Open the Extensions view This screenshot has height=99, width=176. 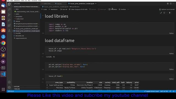click(x=9, y=25)
